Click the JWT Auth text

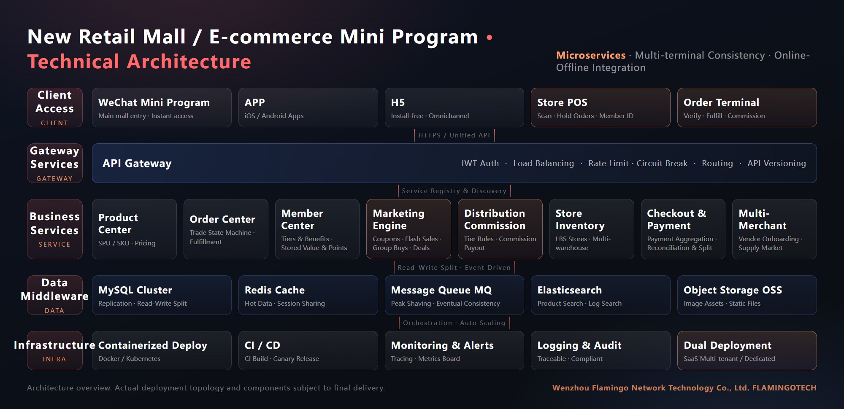[x=480, y=163]
